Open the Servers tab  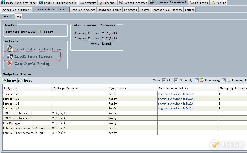pyautogui.click(x=88, y=2)
